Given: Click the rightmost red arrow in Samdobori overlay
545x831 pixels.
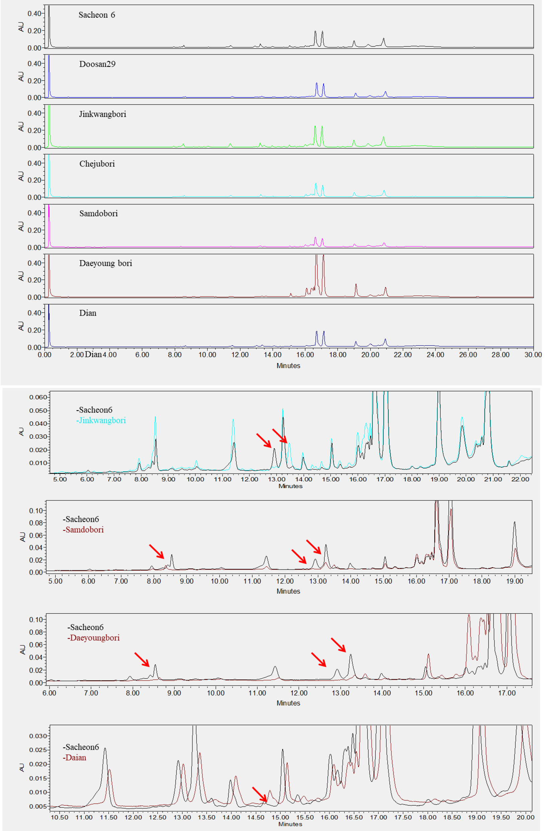Looking at the screenshot, I should [314, 547].
